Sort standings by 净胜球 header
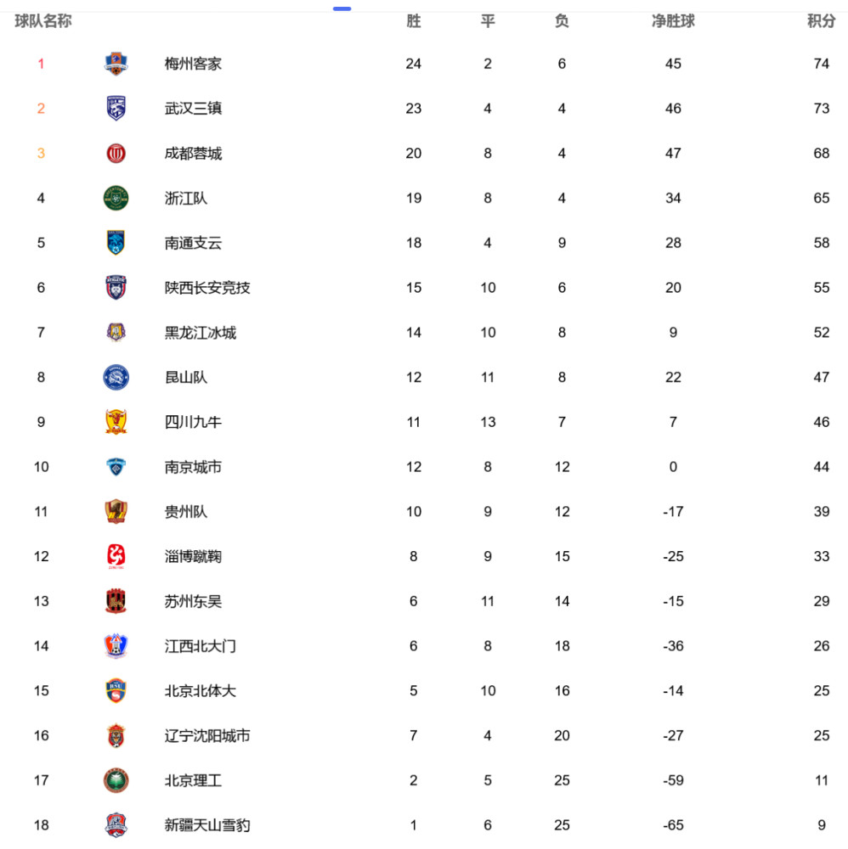Viewport: 848px width, 849px height. [673, 21]
